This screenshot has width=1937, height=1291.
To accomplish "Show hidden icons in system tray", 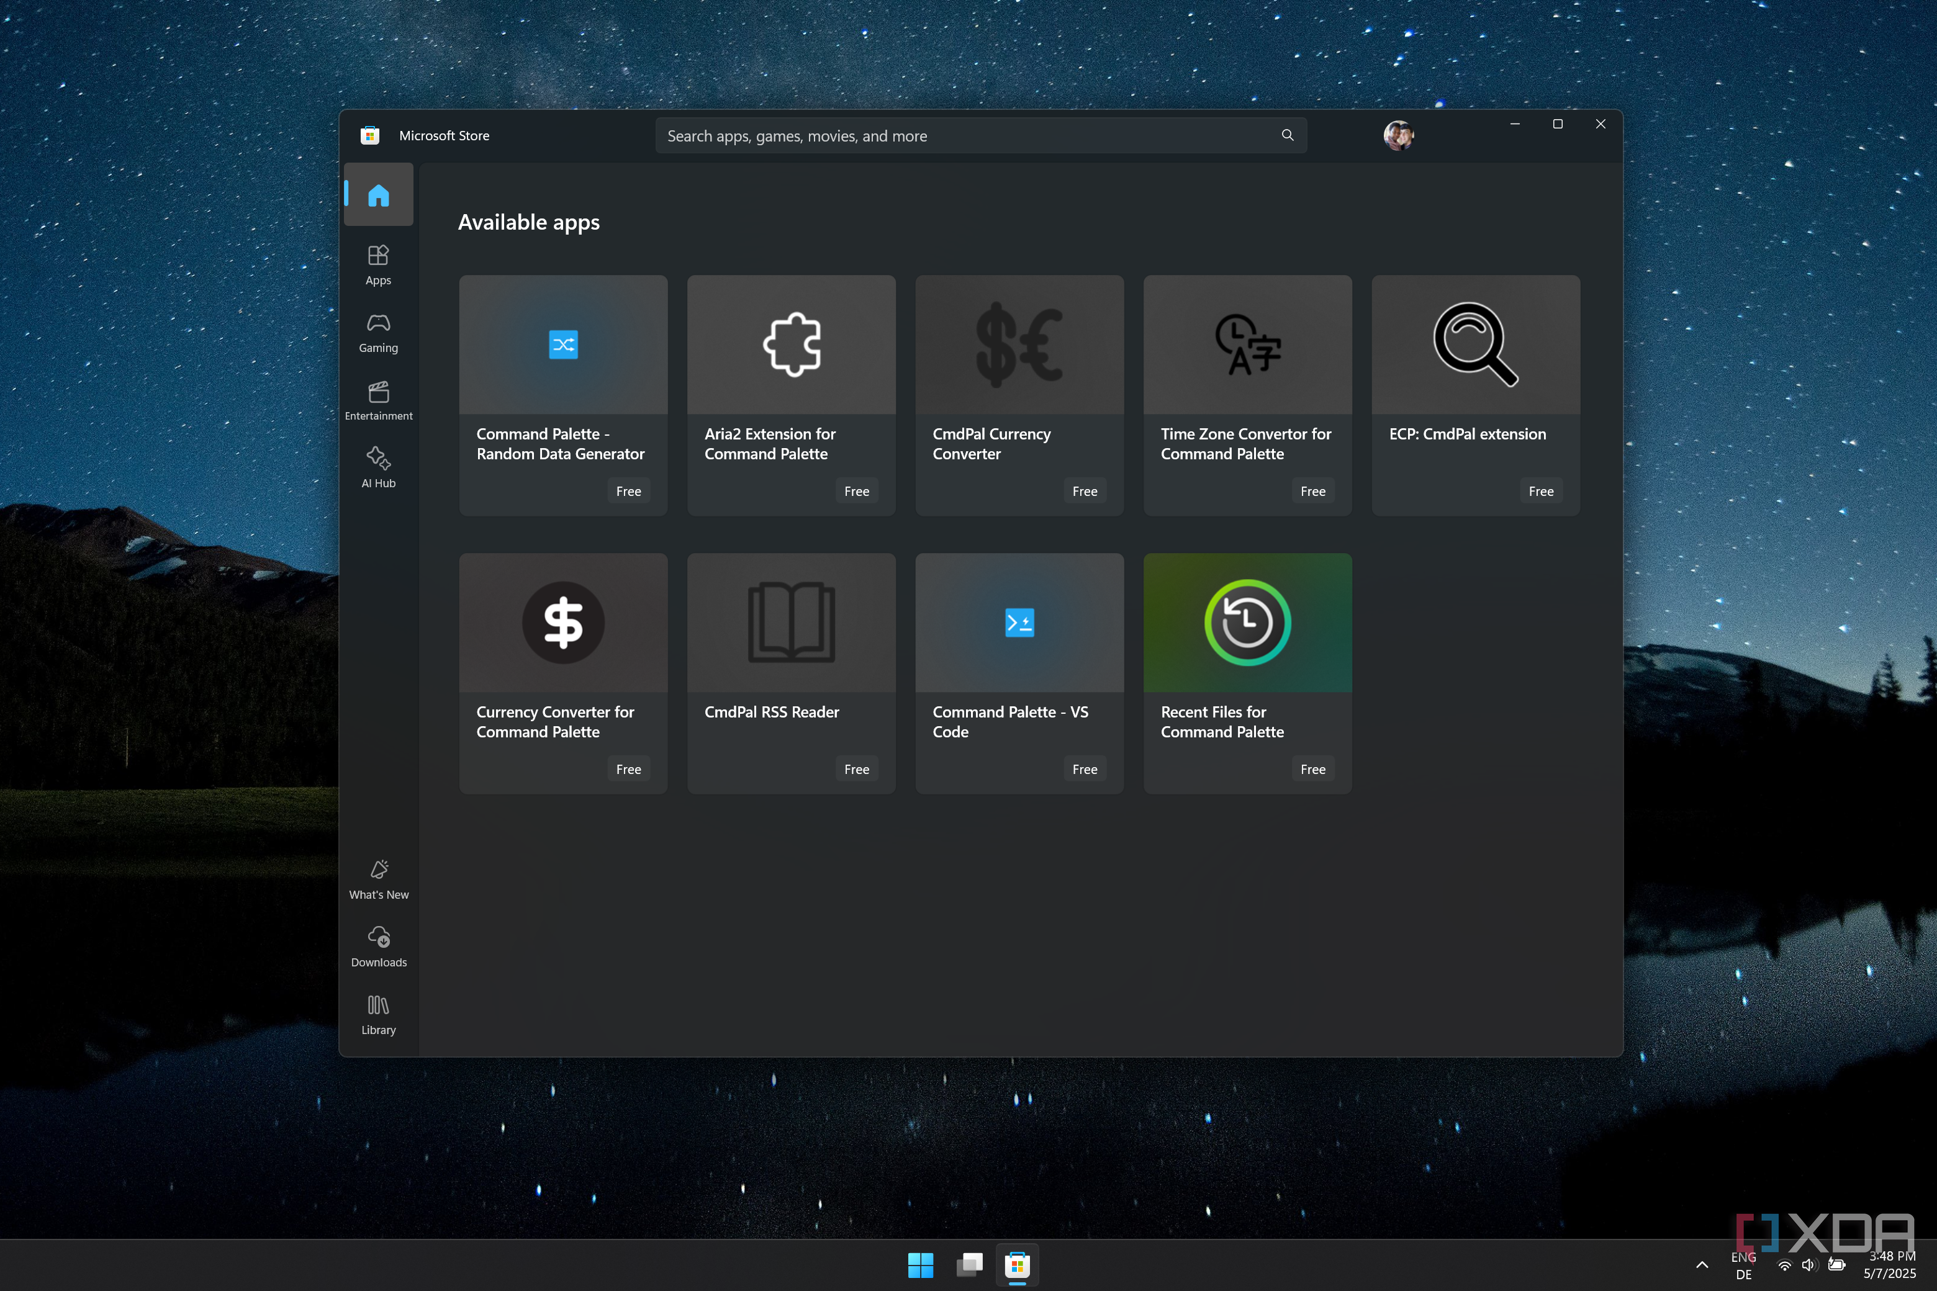I will (x=1702, y=1266).
